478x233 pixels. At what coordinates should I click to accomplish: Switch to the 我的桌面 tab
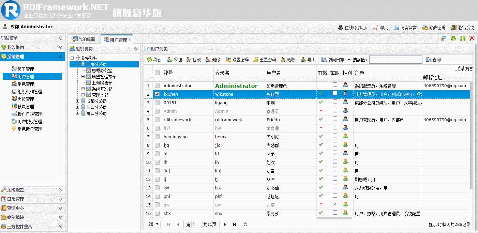click(x=84, y=39)
